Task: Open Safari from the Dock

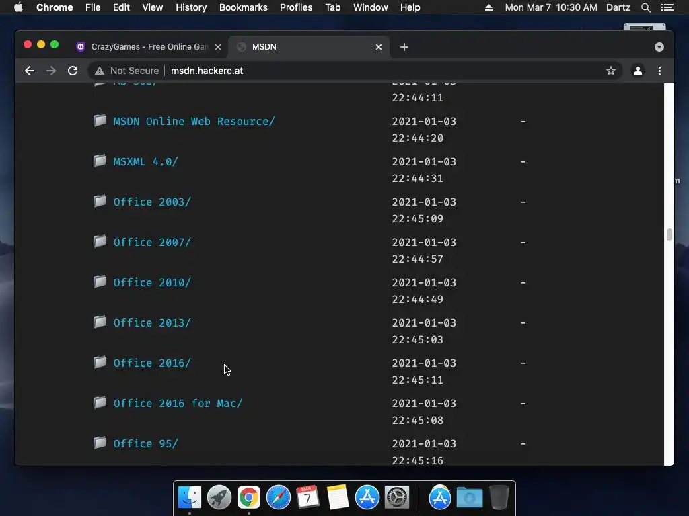Action: (279, 497)
